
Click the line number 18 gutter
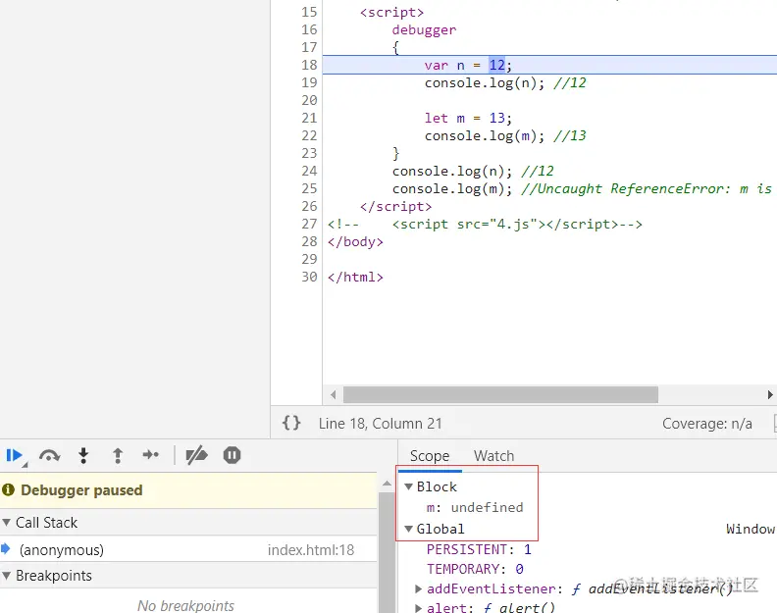tap(309, 65)
